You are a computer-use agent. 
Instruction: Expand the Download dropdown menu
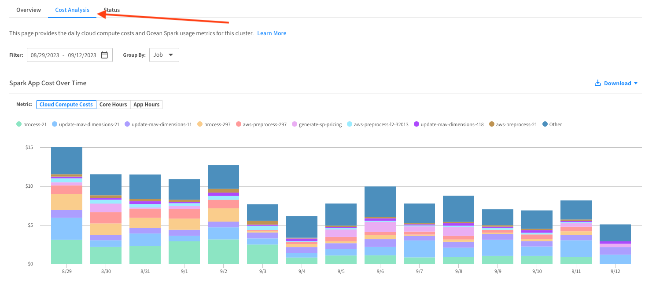point(617,83)
